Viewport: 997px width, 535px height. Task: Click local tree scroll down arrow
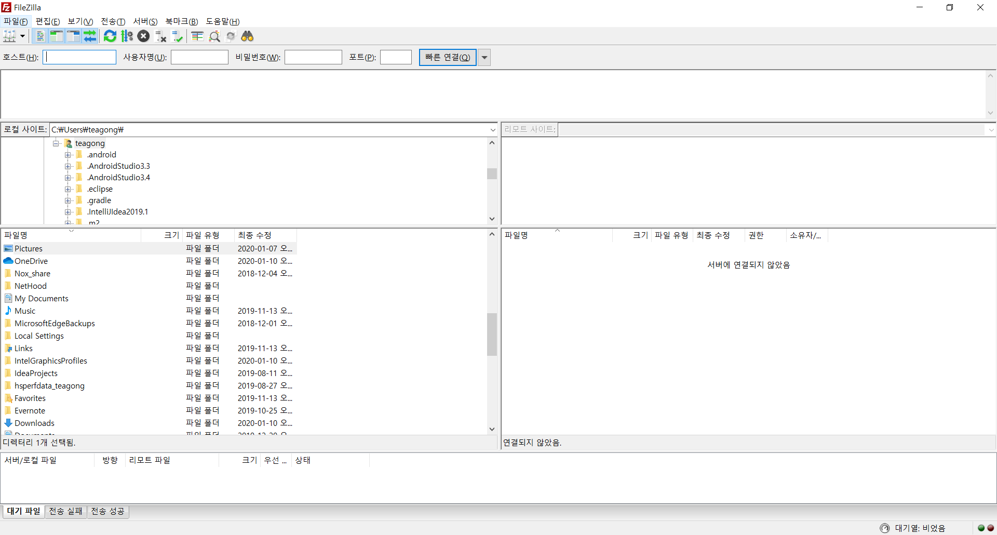coord(492,219)
